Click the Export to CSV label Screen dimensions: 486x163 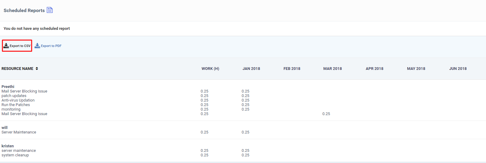[x=20, y=46]
